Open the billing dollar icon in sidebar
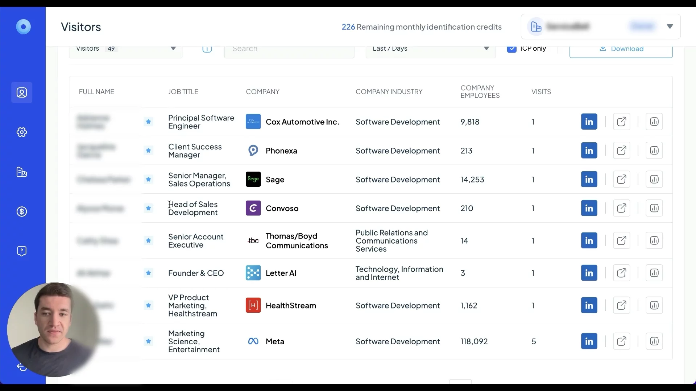 pyautogui.click(x=22, y=211)
